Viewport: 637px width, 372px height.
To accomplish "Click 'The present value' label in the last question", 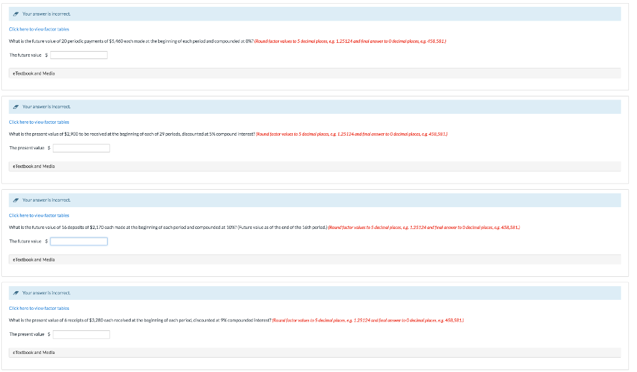I will tap(27, 335).
